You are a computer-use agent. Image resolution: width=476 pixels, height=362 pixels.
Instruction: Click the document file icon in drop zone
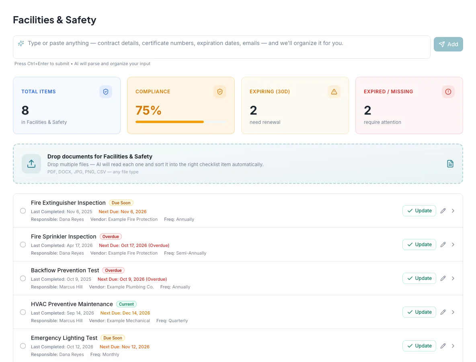click(x=450, y=164)
